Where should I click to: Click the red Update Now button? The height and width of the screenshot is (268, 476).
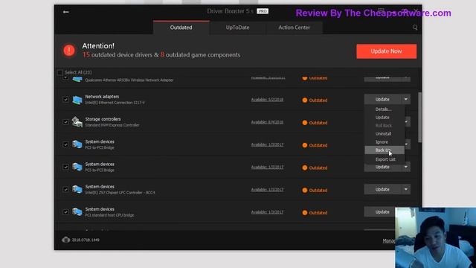point(387,51)
